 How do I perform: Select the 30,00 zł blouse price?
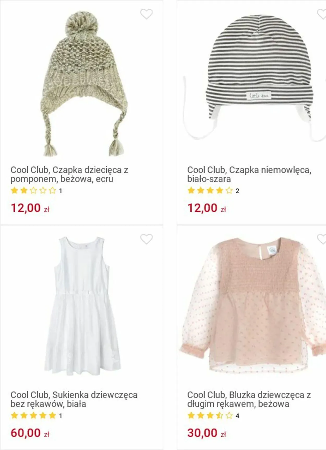pyautogui.click(x=207, y=433)
